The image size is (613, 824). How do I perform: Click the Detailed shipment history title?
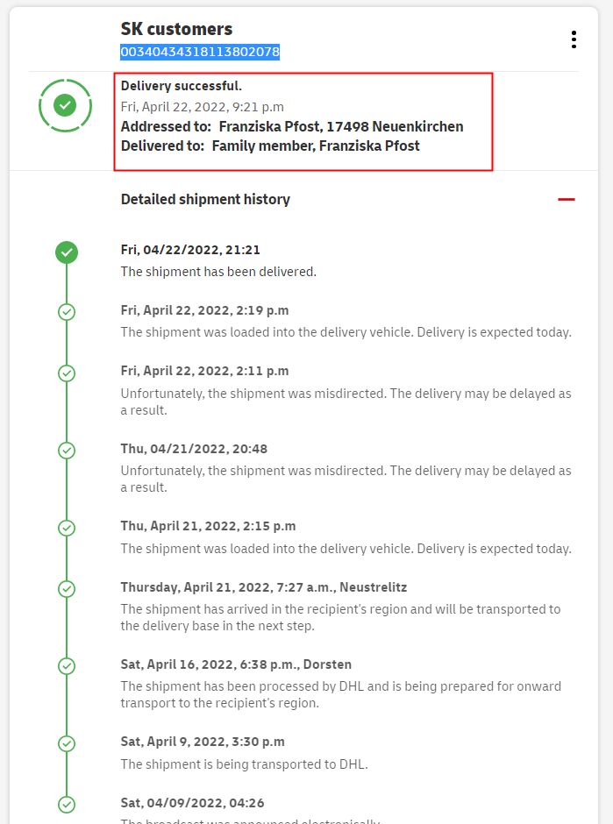tap(205, 199)
